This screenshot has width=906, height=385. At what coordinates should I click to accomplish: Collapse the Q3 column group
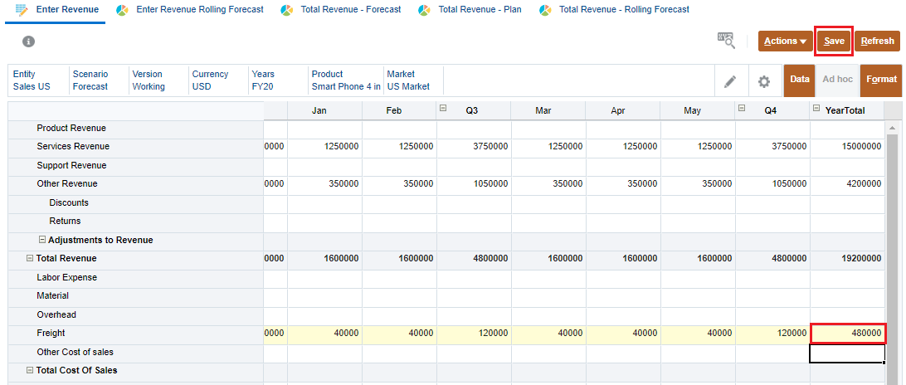[x=442, y=108]
